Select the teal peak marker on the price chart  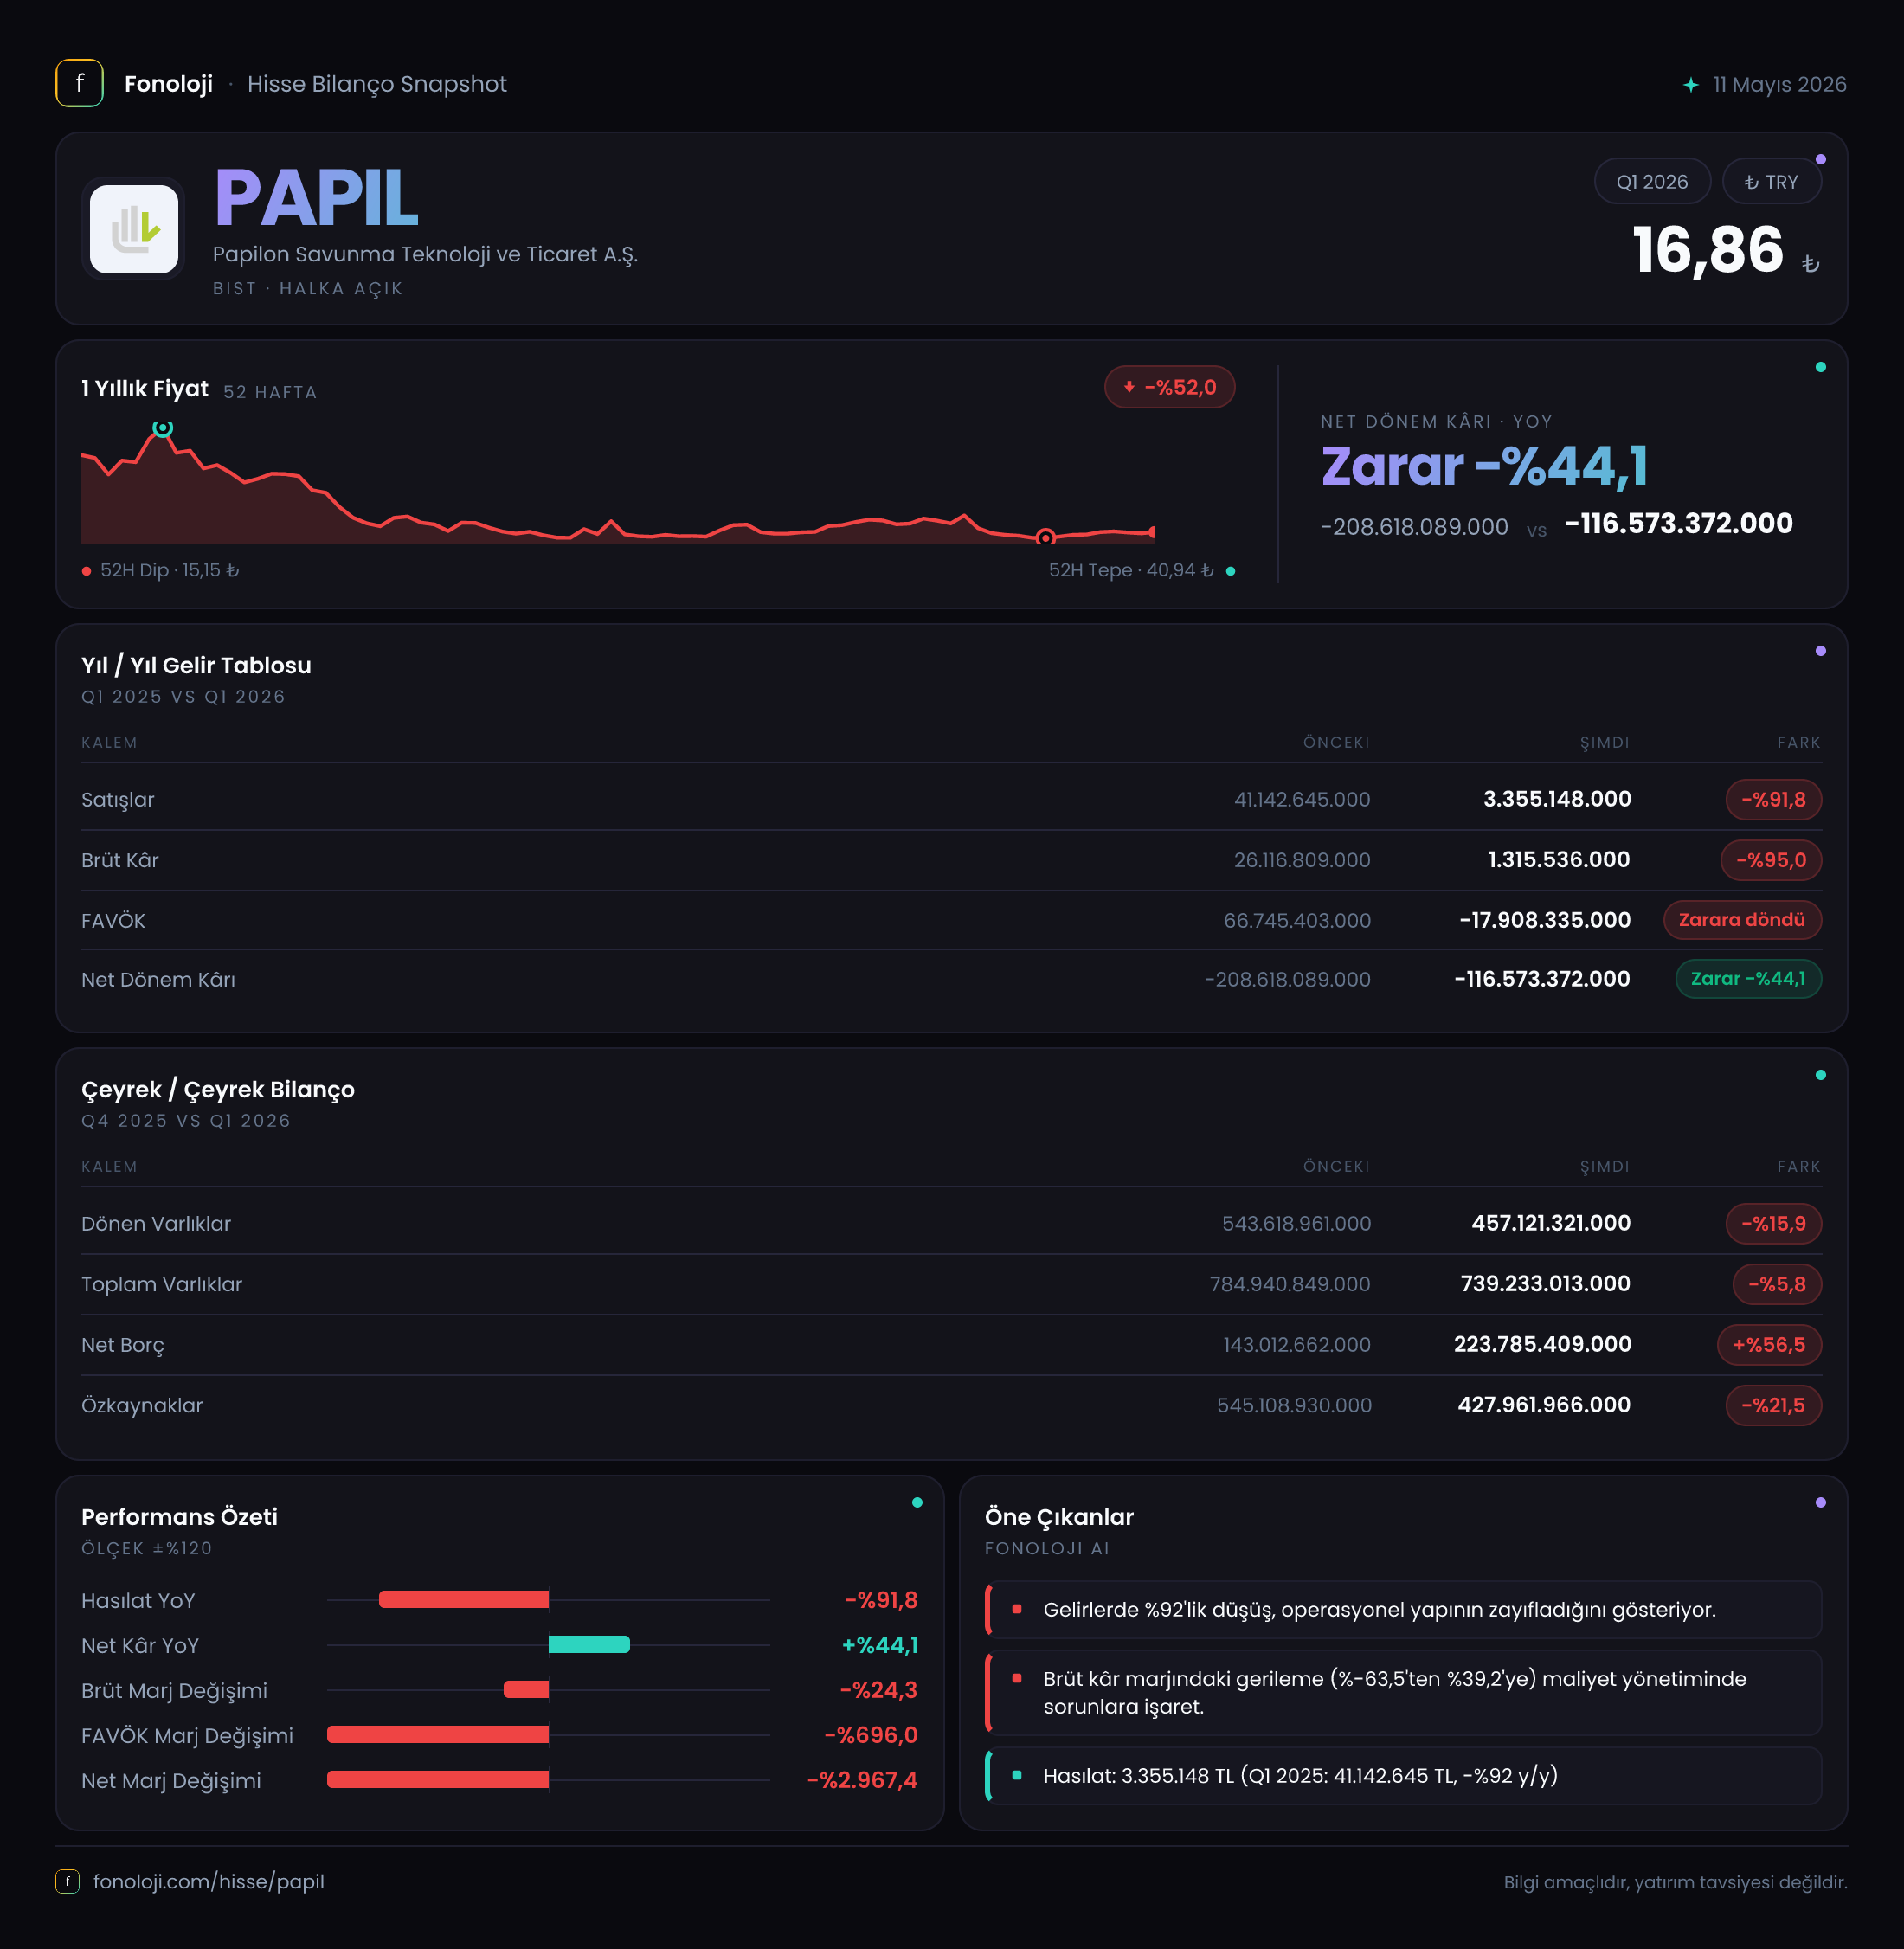click(162, 429)
